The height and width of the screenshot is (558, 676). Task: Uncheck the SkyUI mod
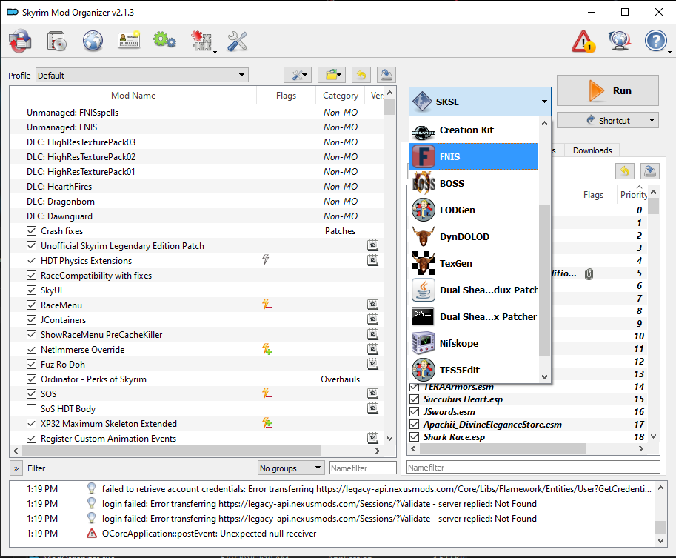click(32, 290)
